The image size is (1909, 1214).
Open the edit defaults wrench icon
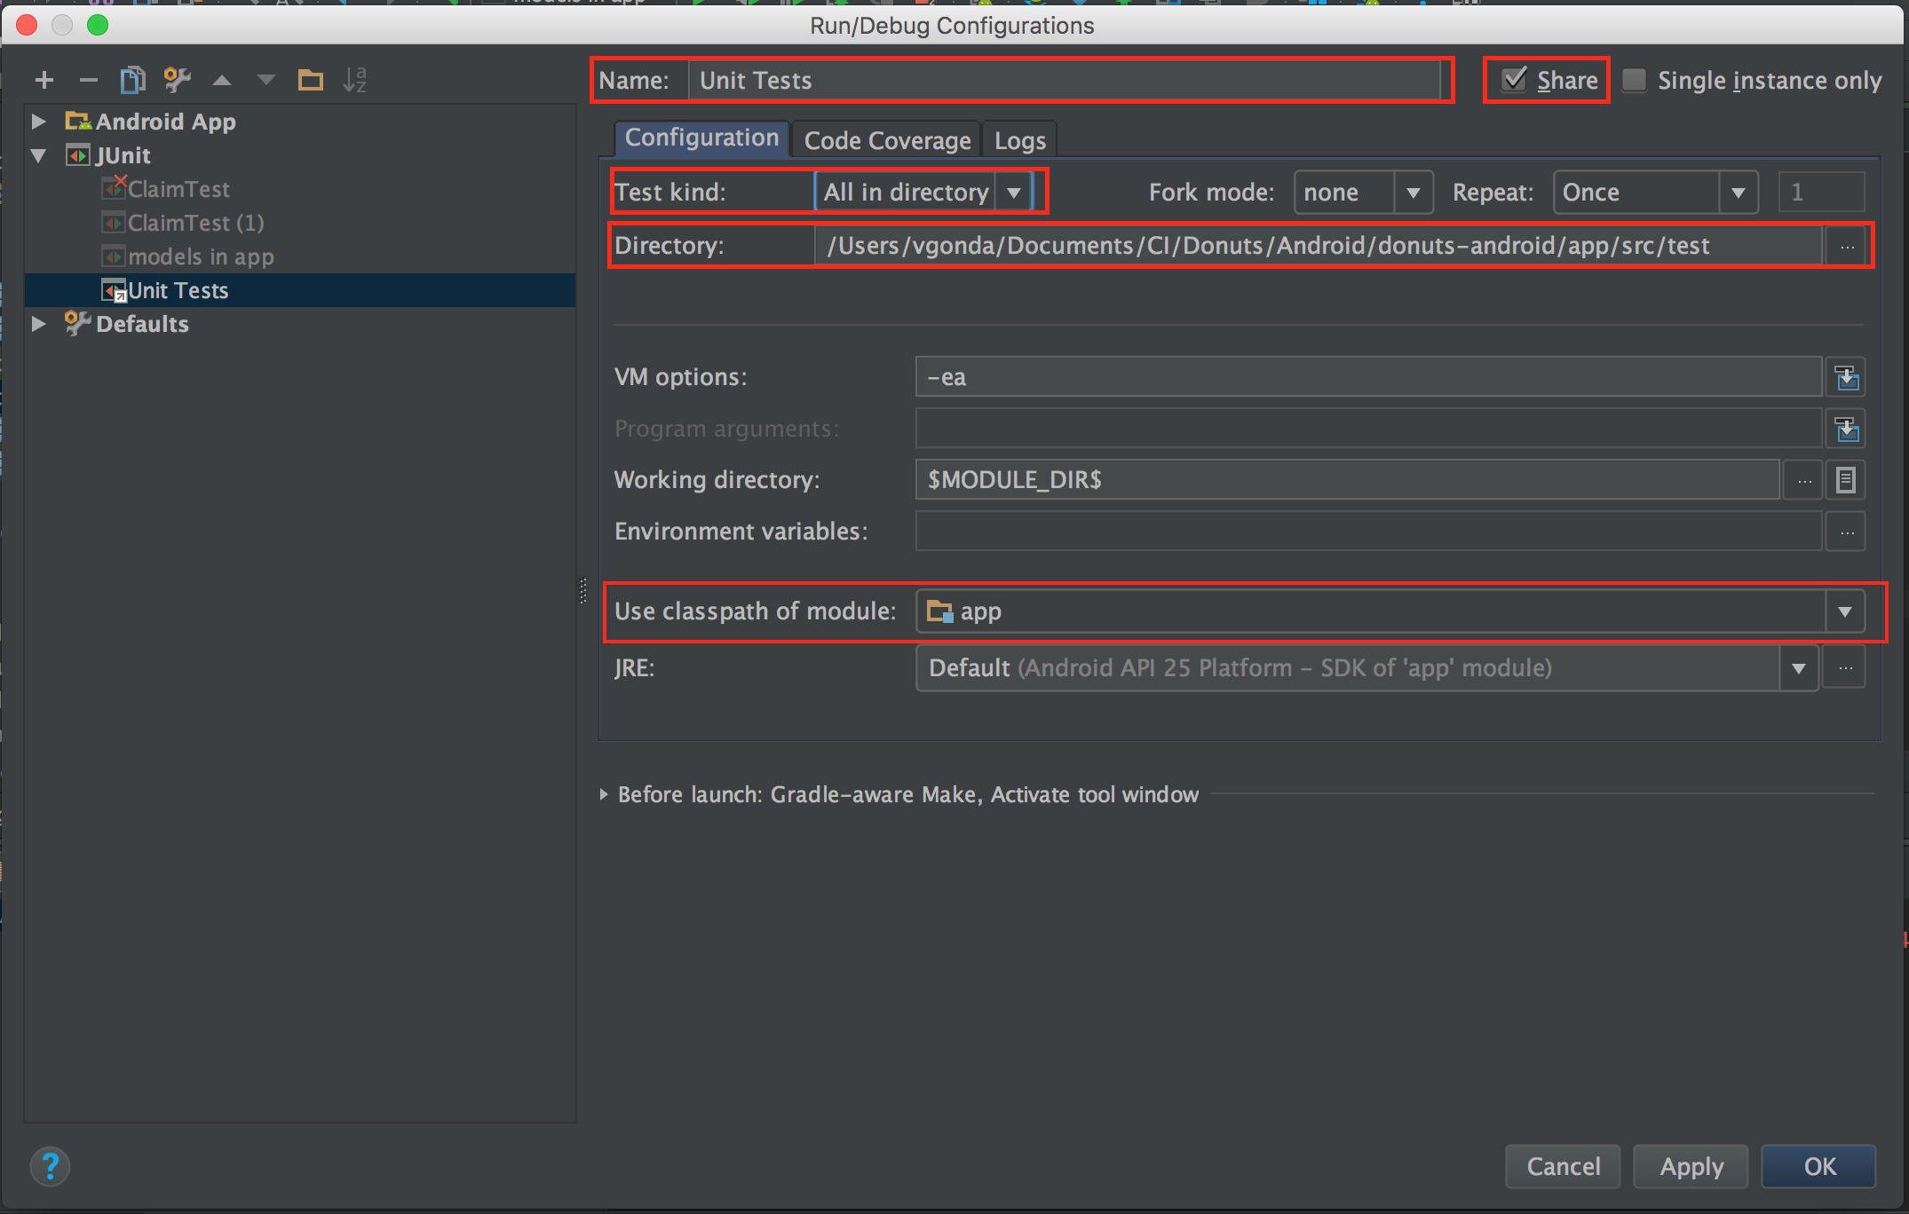(178, 81)
